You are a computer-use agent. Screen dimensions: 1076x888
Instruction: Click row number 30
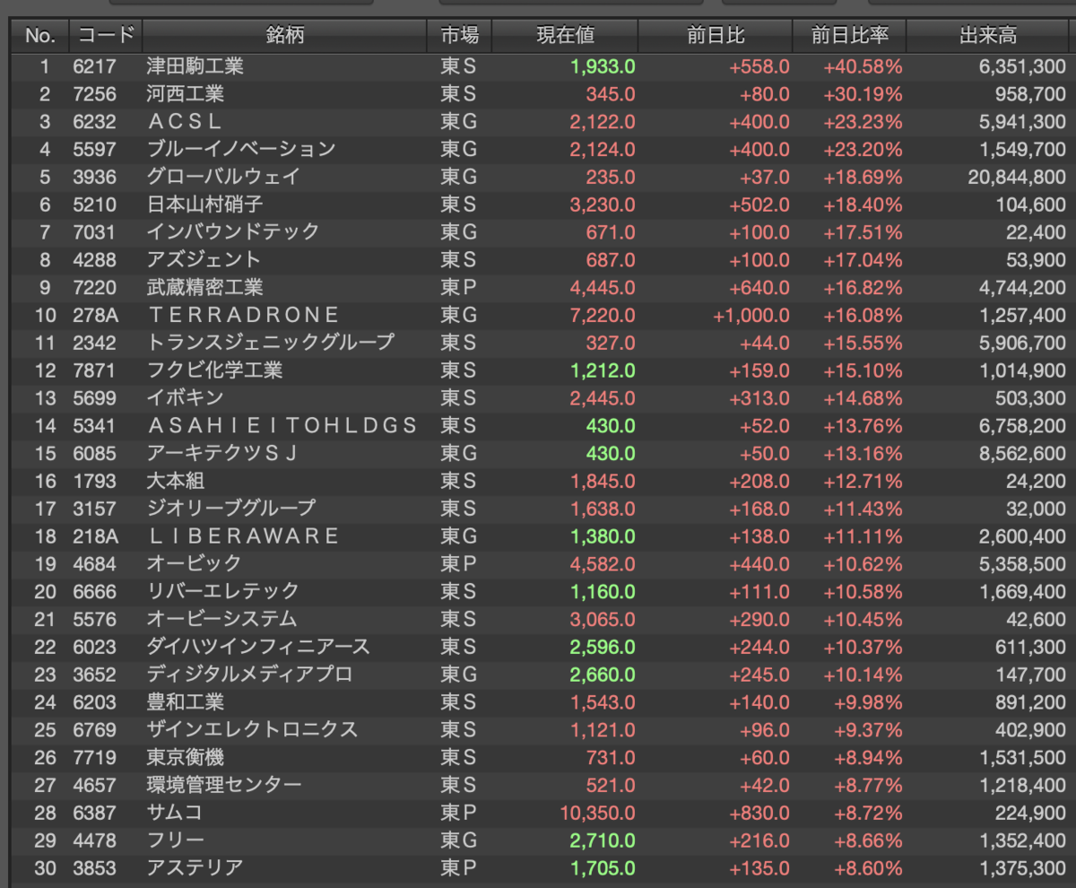(46, 867)
